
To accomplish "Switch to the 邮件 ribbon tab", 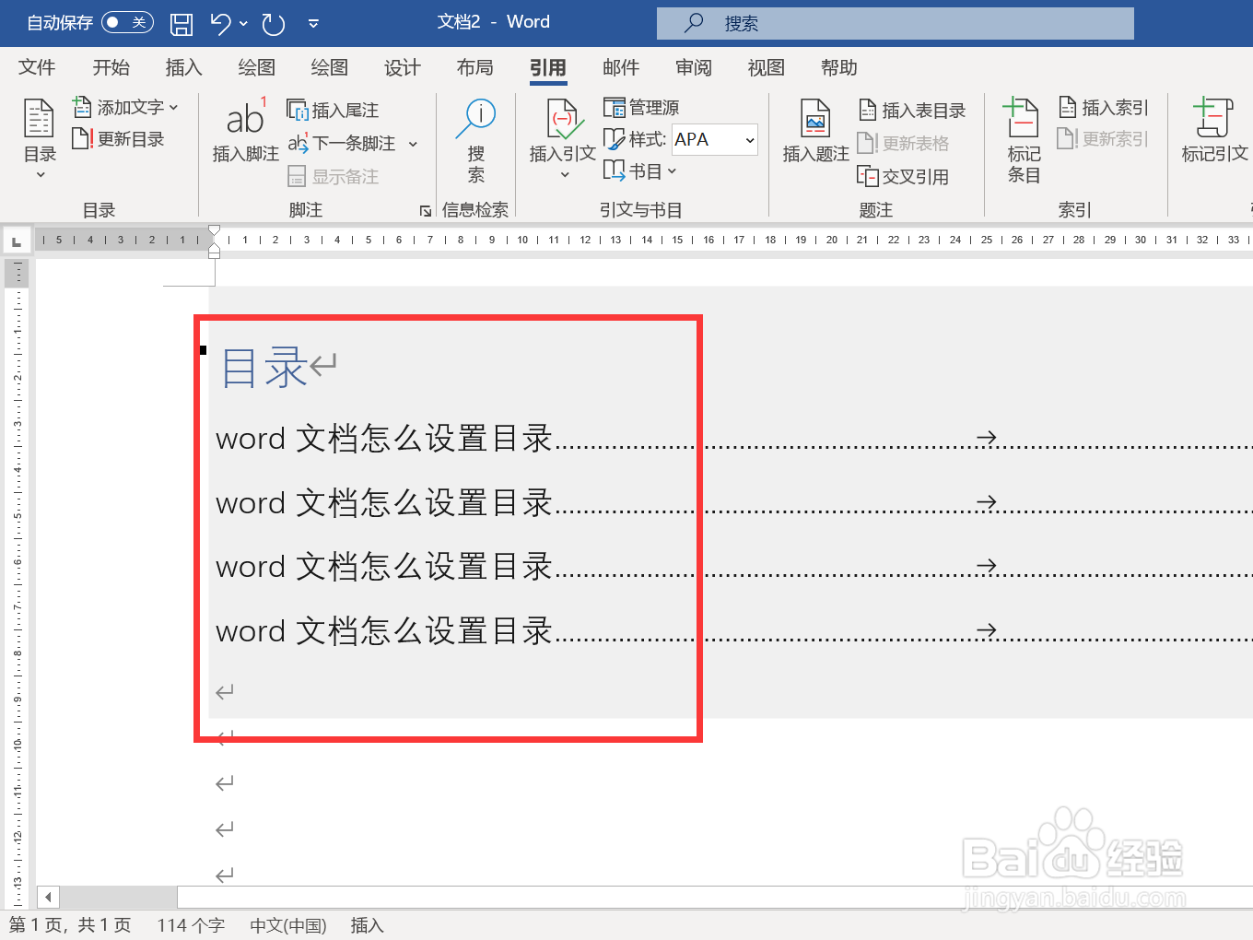I will click(620, 67).
